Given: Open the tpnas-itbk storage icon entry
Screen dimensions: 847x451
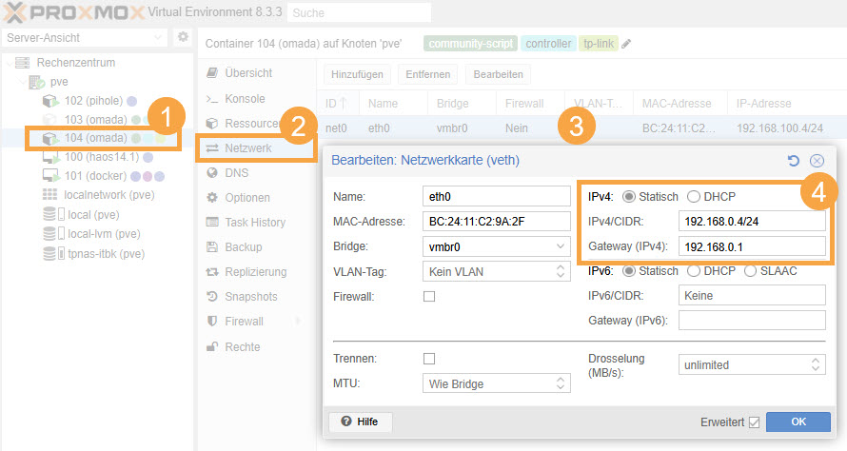Looking at the screenshot, I should 49,253.
